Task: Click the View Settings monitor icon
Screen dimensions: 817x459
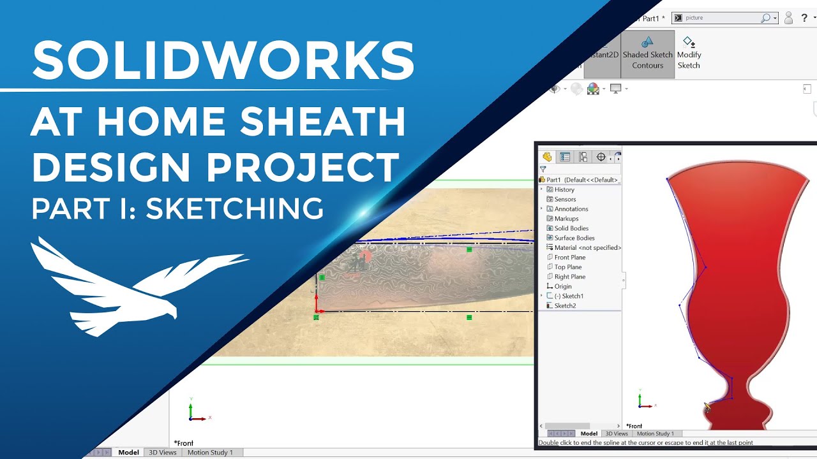Action: click(x=615, y=88)
